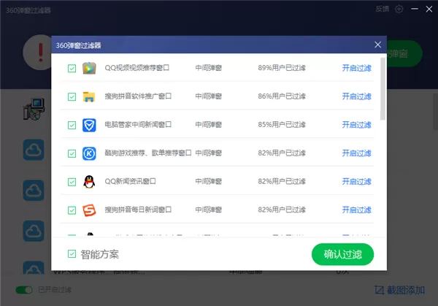Viewport: 438px width, 306px height.
Task: Click the second blue cloud icon in background list
Action: (x=34, y=191)
